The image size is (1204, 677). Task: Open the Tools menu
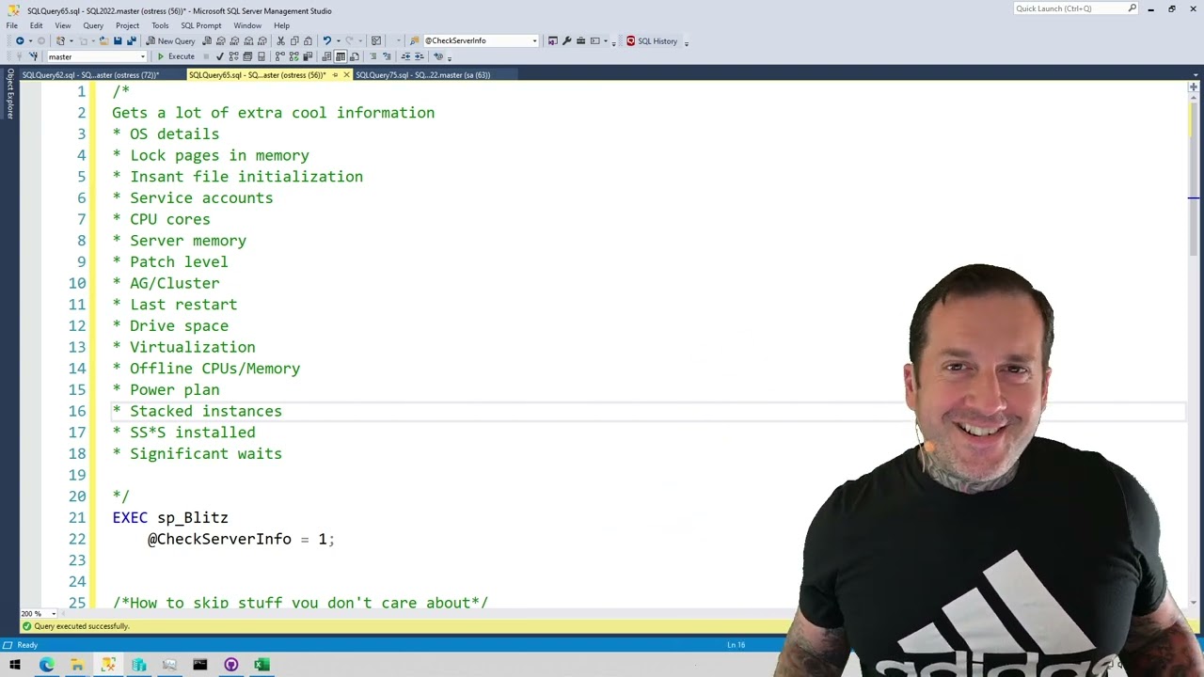[160, 25]
